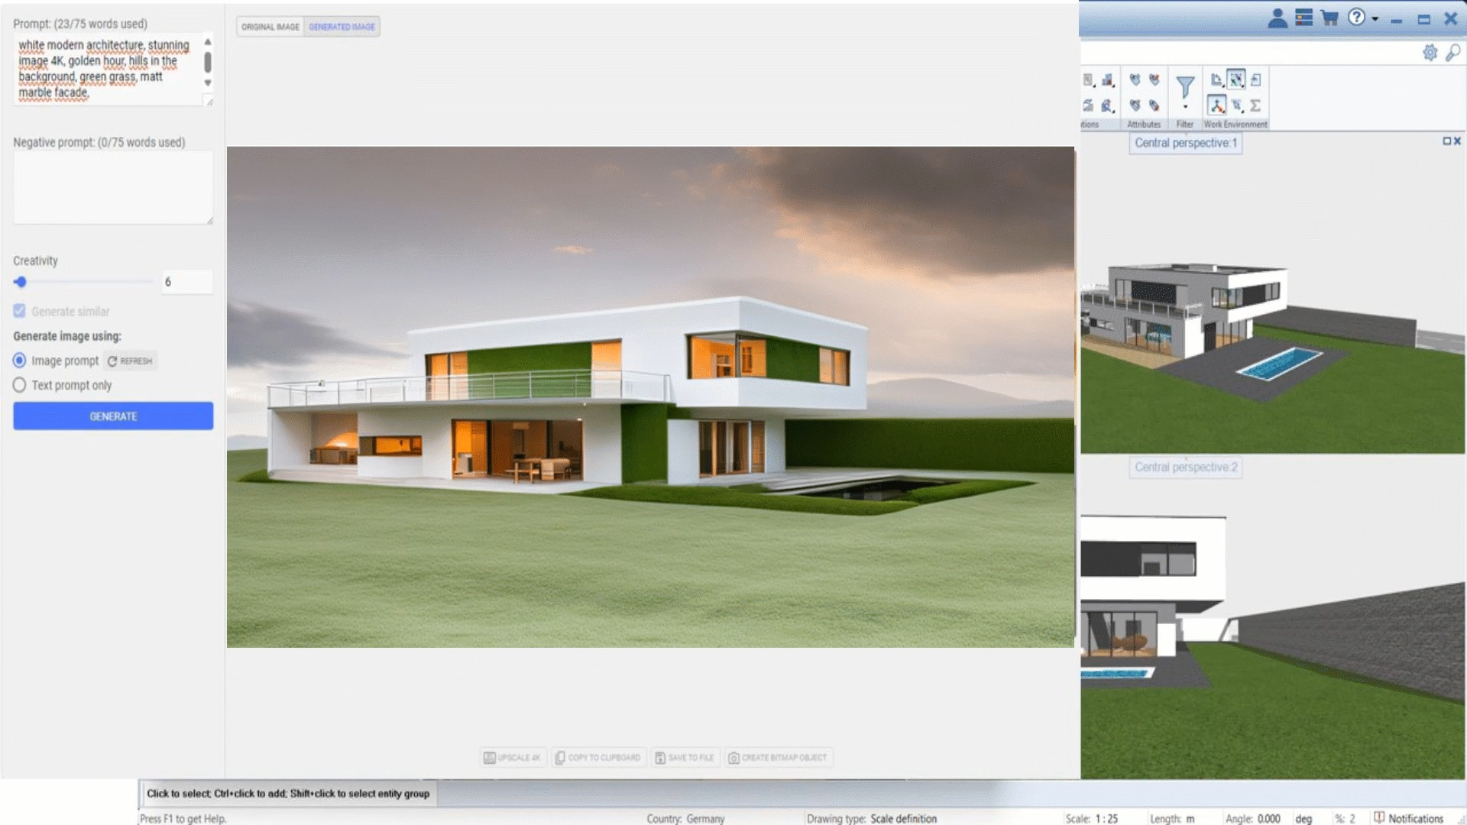Click the sigma sum icon in Work Environment
Screen dimensions: 1467x825
(1255, 105)
